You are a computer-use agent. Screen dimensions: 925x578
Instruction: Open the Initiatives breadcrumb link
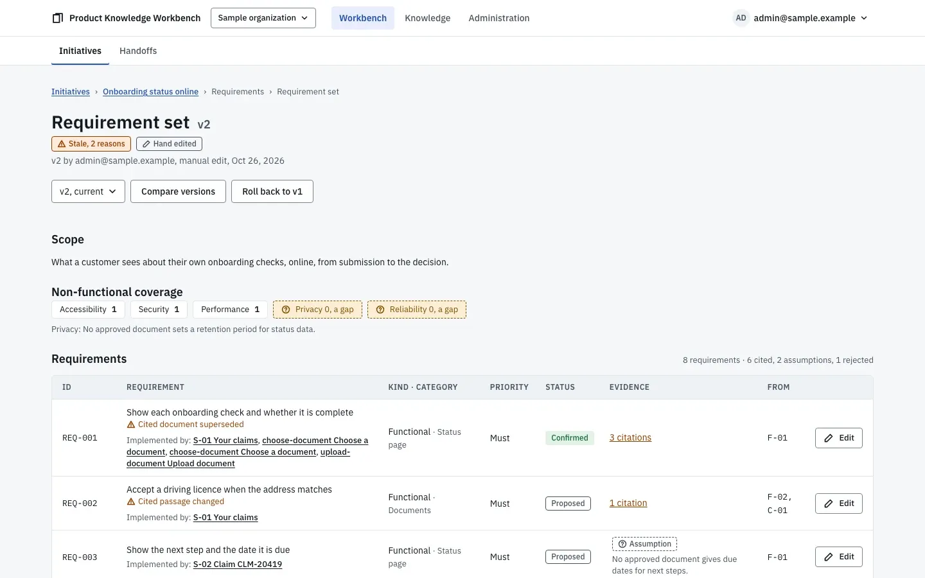click(71, 92)
